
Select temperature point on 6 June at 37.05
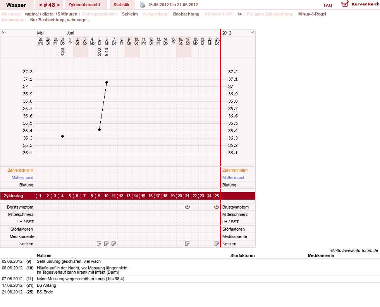(x=107, y=83)
